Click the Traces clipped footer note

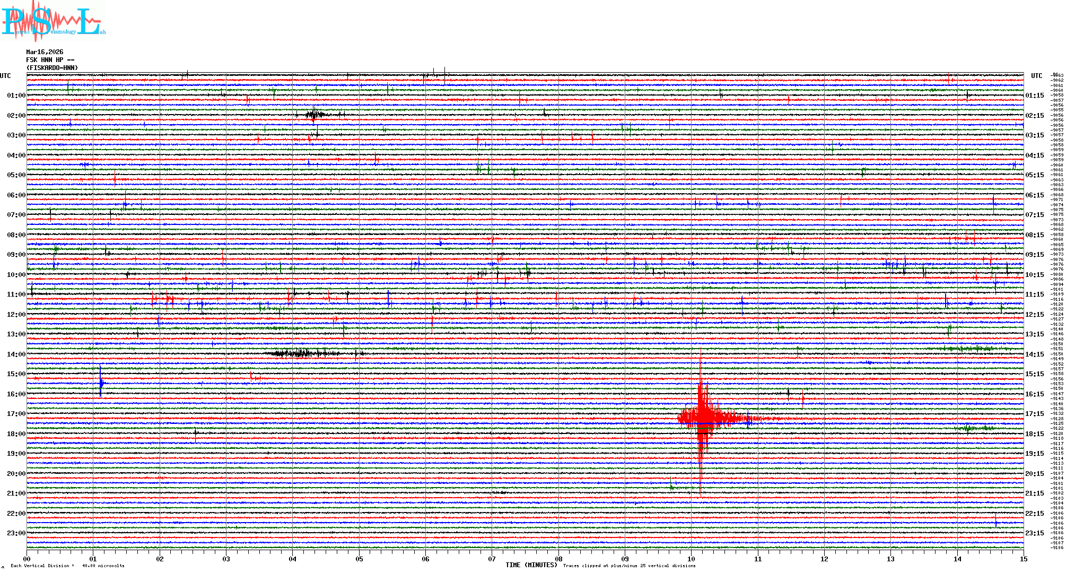(629, 566)
